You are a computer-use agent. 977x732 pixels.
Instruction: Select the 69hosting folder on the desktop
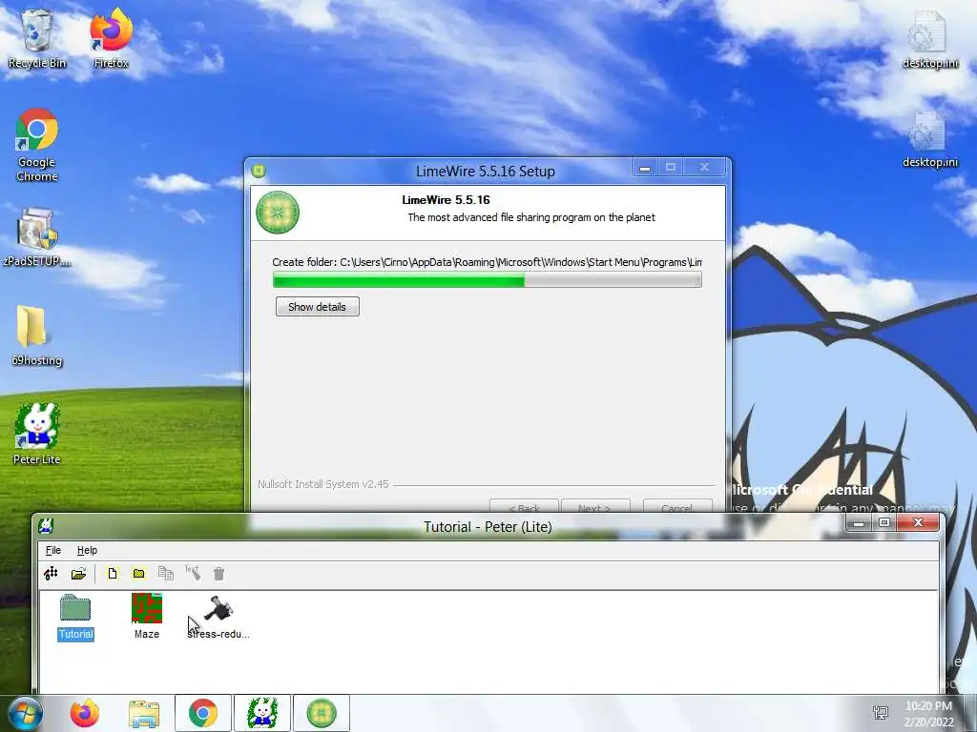tap(37, 335)
